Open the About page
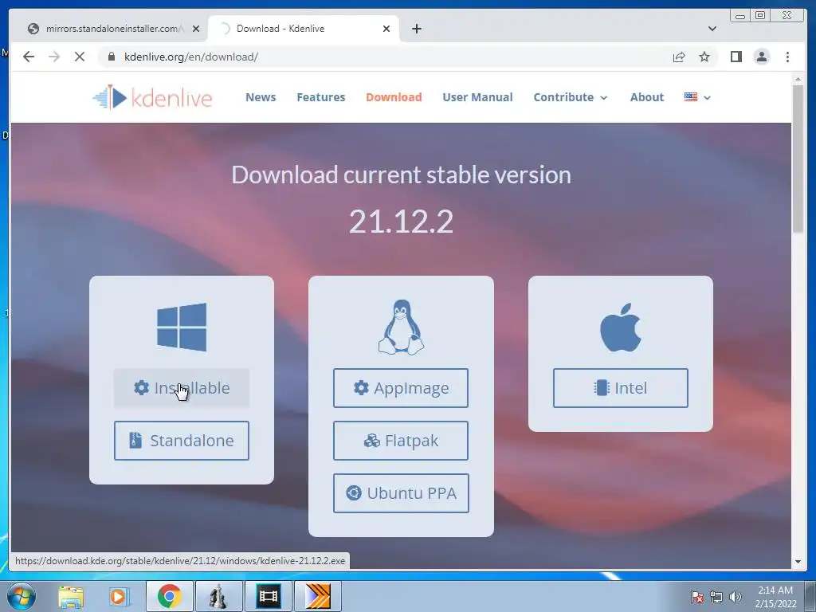Image resolution: width=816 pixels, height=612 pixels. pyautogui.click(x=647, y=97)
